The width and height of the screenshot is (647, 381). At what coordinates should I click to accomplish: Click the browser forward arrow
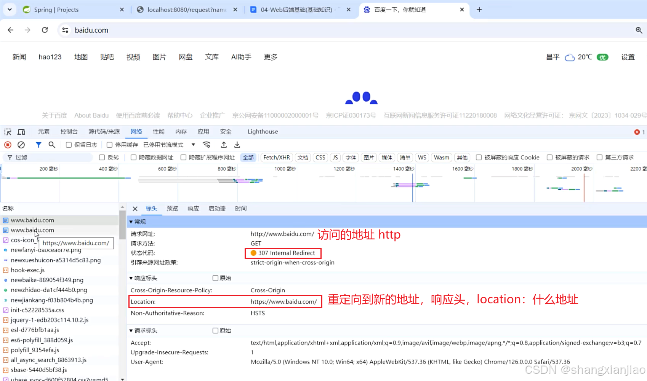(x=27, y=30)
